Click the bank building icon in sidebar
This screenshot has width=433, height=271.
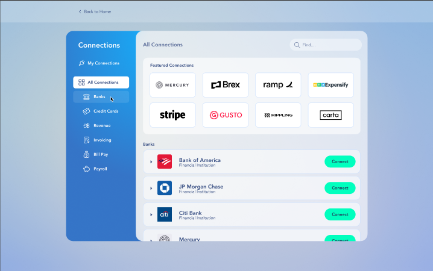pos(86,97)
